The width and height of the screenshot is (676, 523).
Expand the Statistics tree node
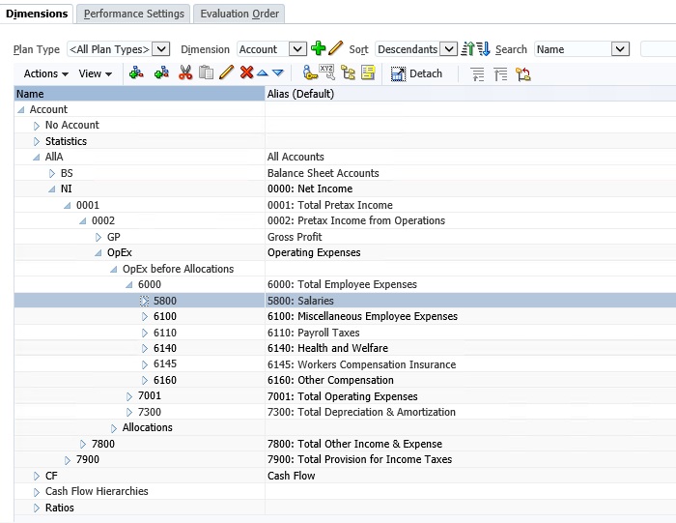coord(37,141)
